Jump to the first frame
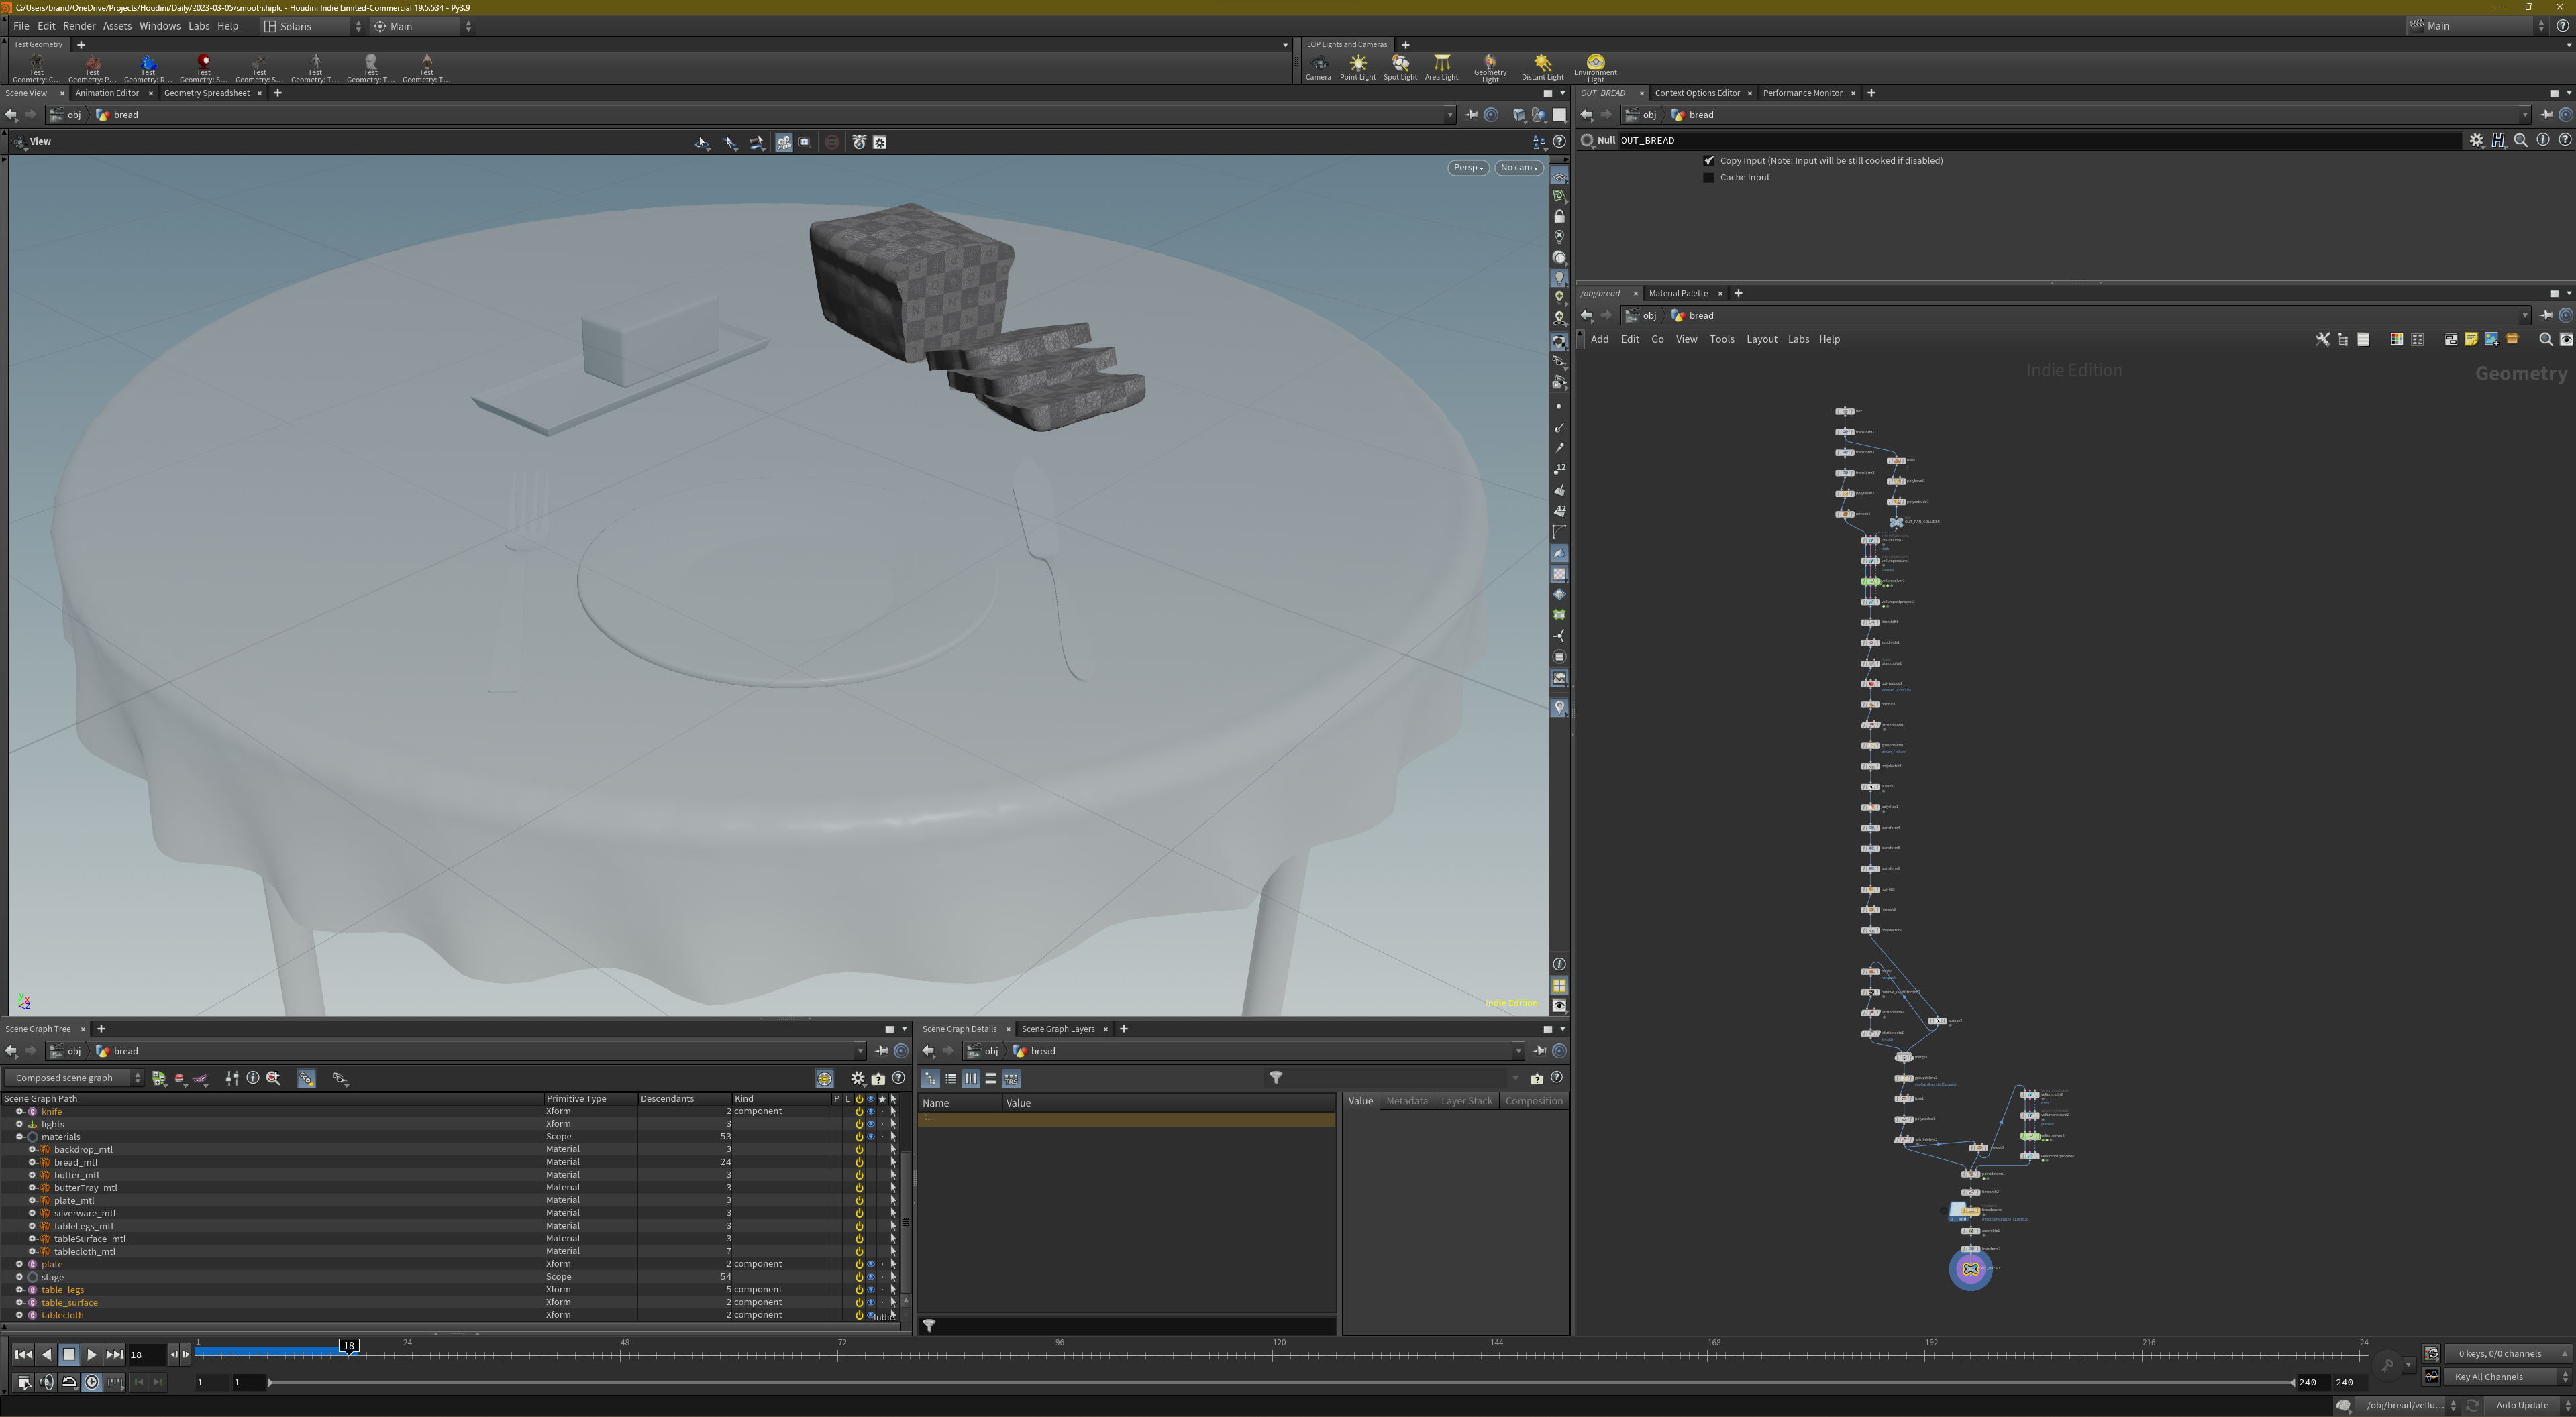The height and width of the screenshot is (1417, 2576). tap(23, 1355)
